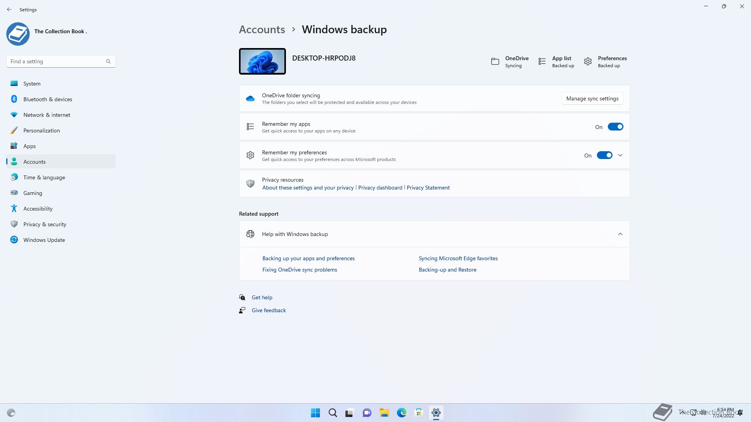This screenshot has height=422, width=751.
Task: Open File Explorer from taskbar
Action: coord(384,413)
